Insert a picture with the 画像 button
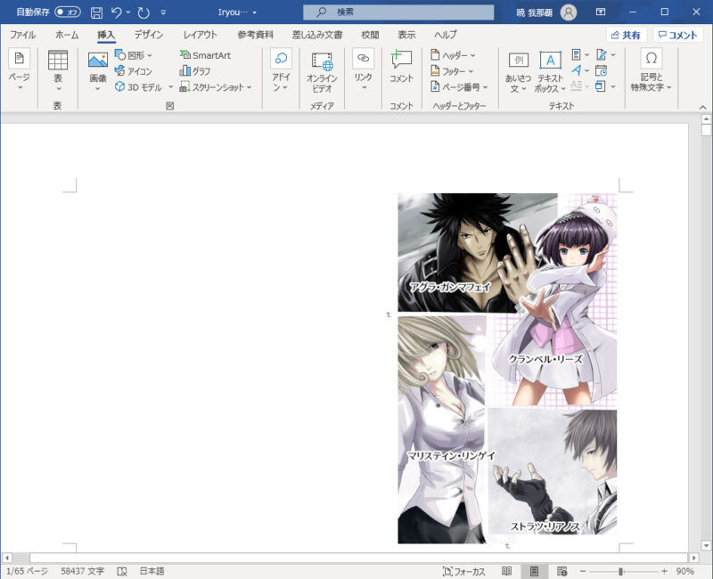Screen dimensions: 713x579 click(x=98, y=71)
